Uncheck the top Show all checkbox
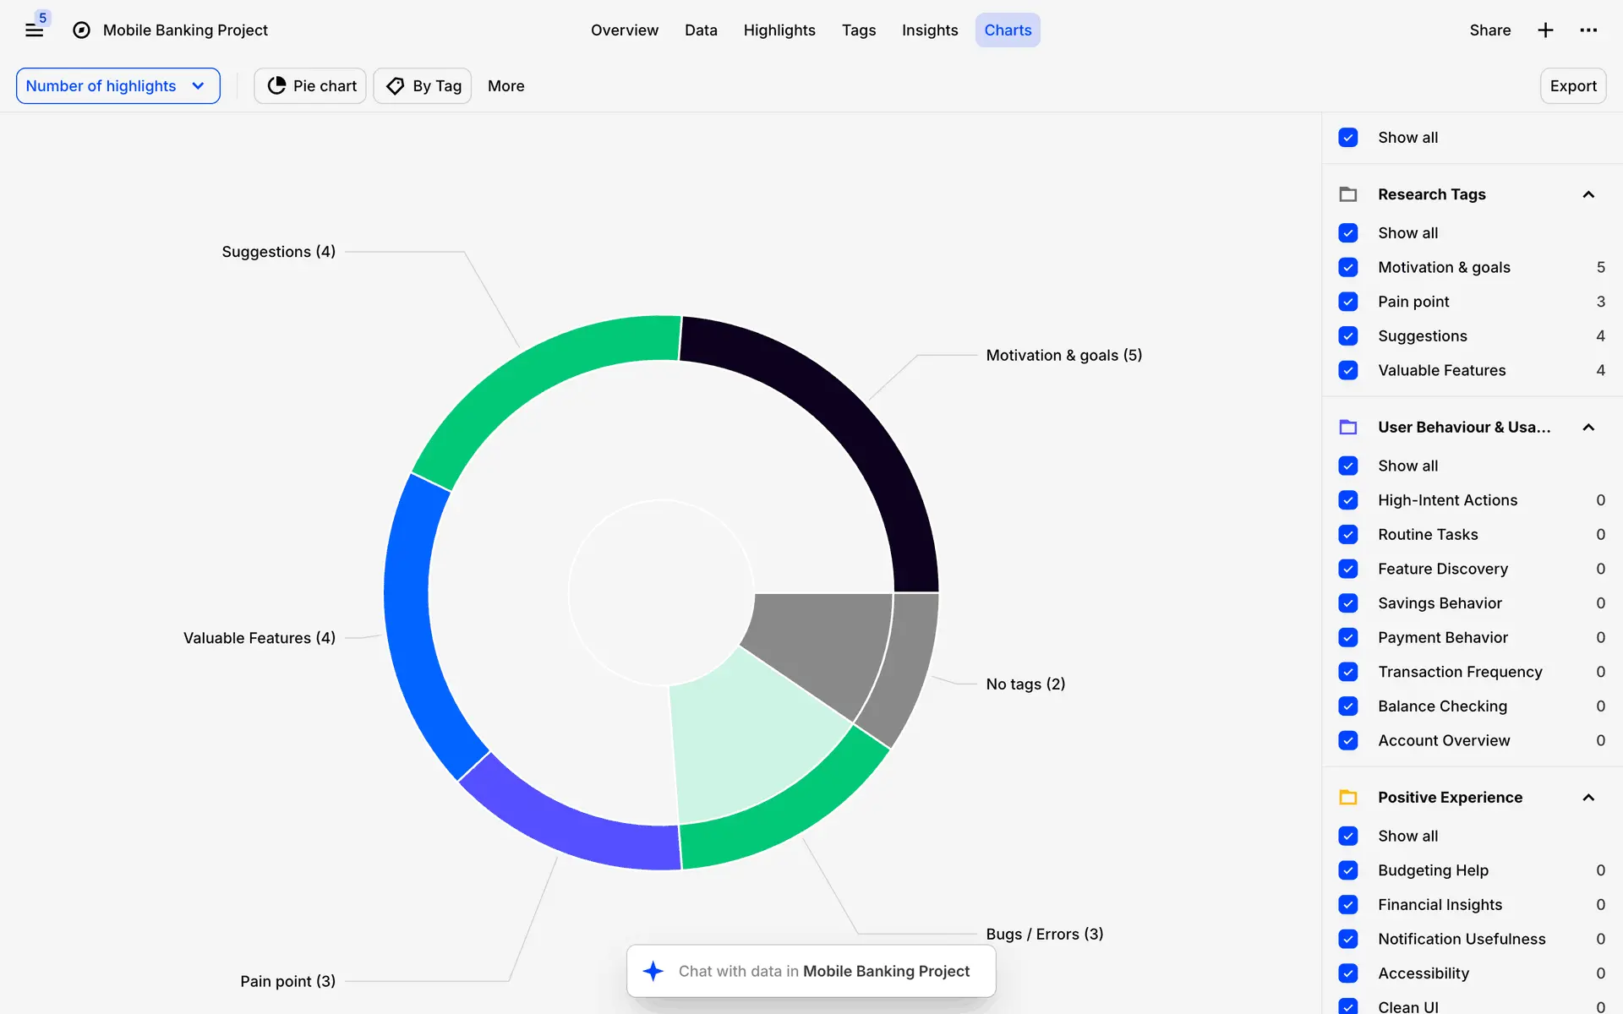The image size is (1623, 1014). tap(1348, 138)
